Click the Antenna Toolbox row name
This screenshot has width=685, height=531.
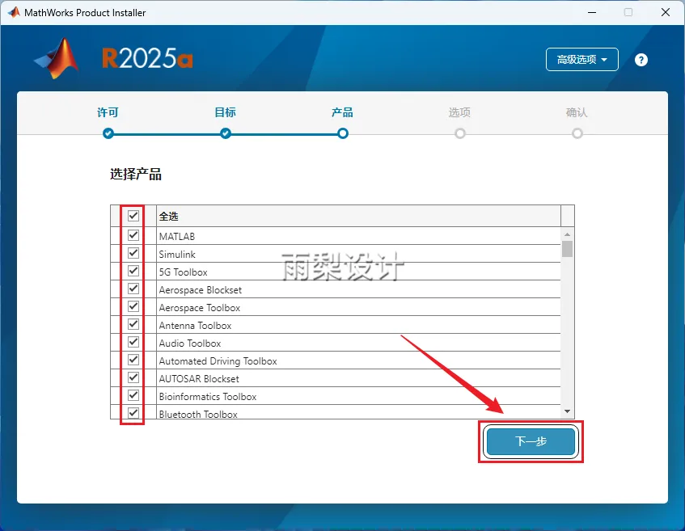[195, 326]
